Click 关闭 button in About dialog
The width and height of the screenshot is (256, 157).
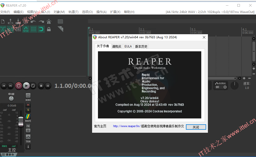point(196,127)
